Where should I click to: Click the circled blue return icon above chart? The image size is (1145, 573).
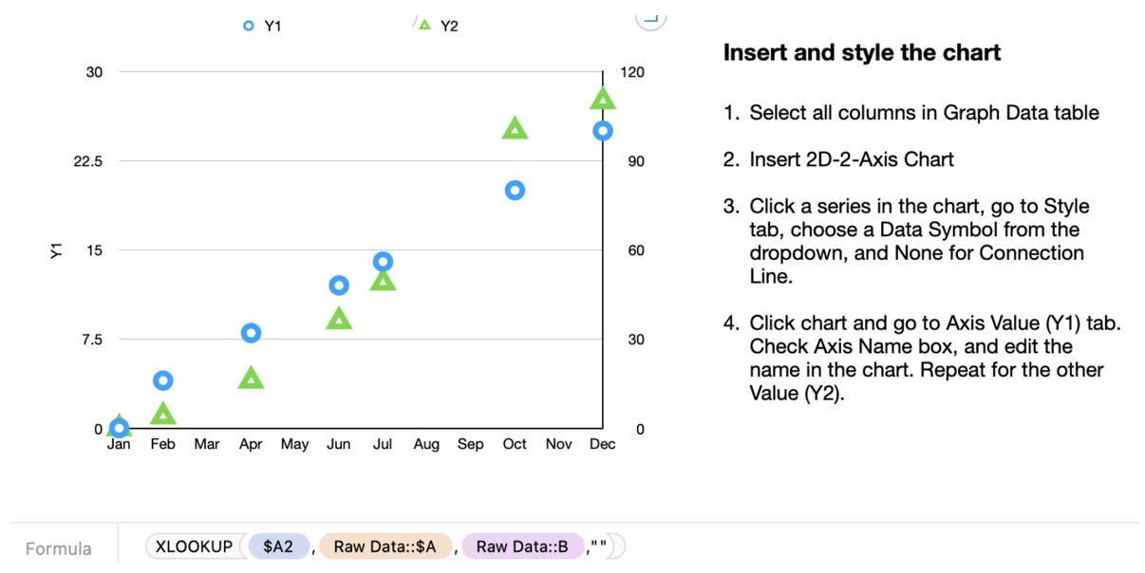pos(650,16)
